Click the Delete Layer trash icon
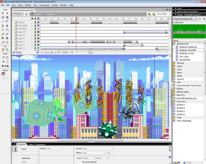The height and width of the screenshot is (164, 206). (x=37, y=52)
